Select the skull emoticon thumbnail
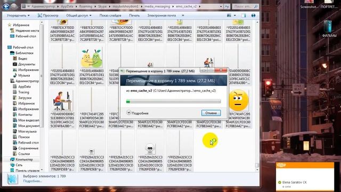Screen dimensions: 341x192 coord(150,148)
